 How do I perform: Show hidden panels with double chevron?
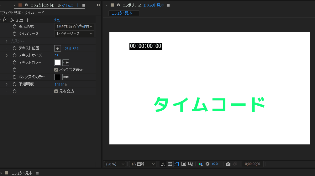(x=98, y=5)
